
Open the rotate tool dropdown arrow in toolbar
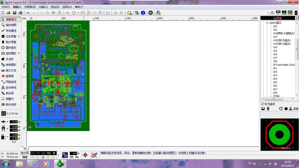point(78,13)
